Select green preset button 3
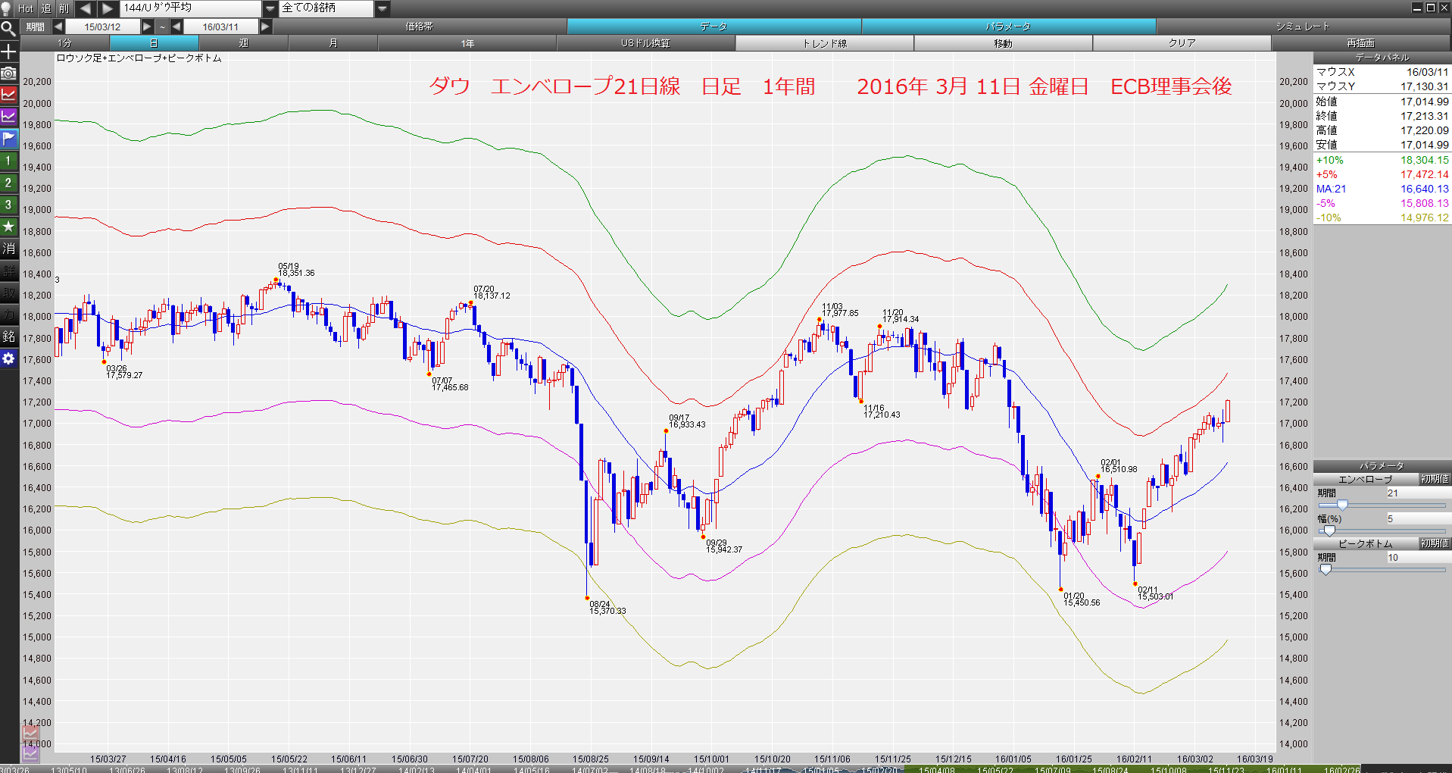The image size is (1452, 773). (x=8, y=205)
